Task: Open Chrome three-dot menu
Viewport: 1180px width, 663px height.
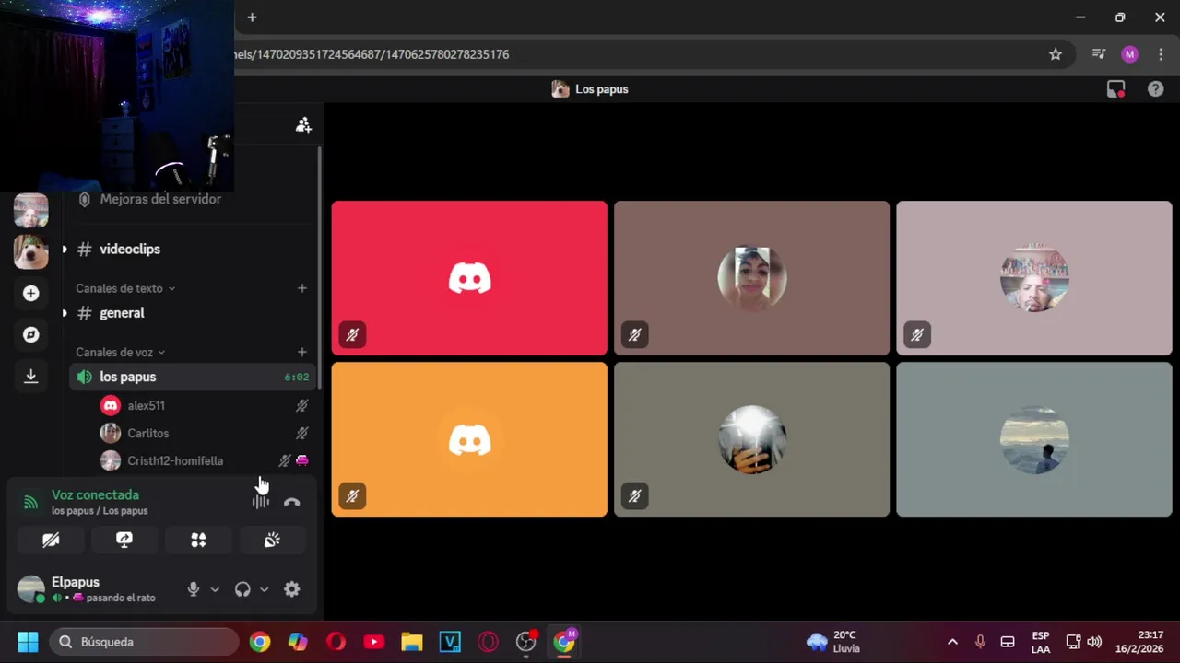Action: click(1161, 54)
